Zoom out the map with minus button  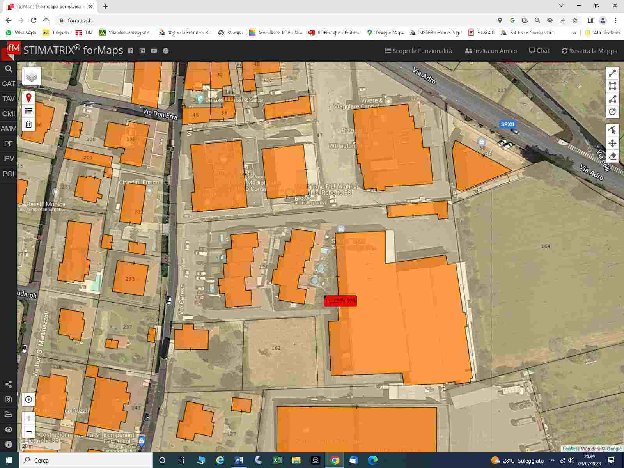28,432
